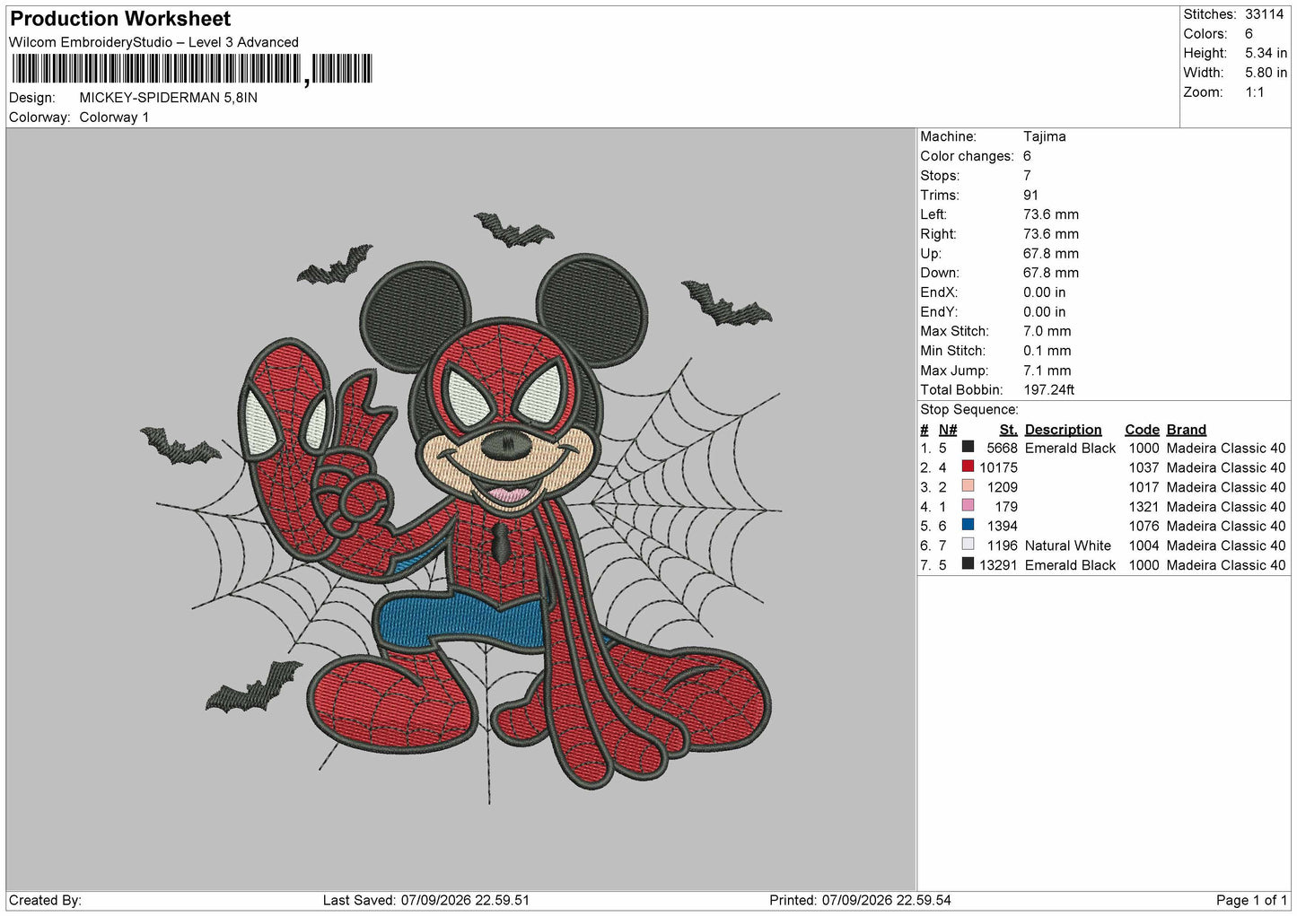Click the Trims value 91
Viewport: 1297px width, 916px height.
1030,195
